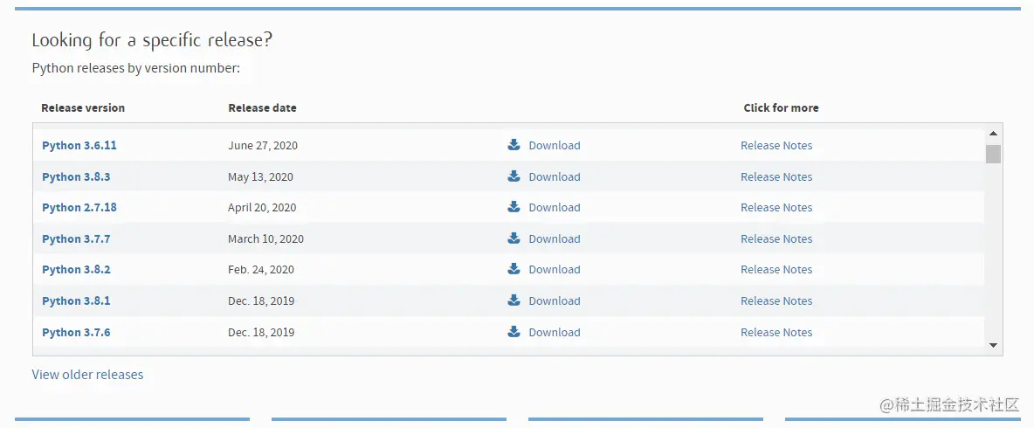Image resolution: width=1034 pixels, height=428 pixels.
Task: Click Download text for Python 3.8.1
Action: (x=555, y=300)
